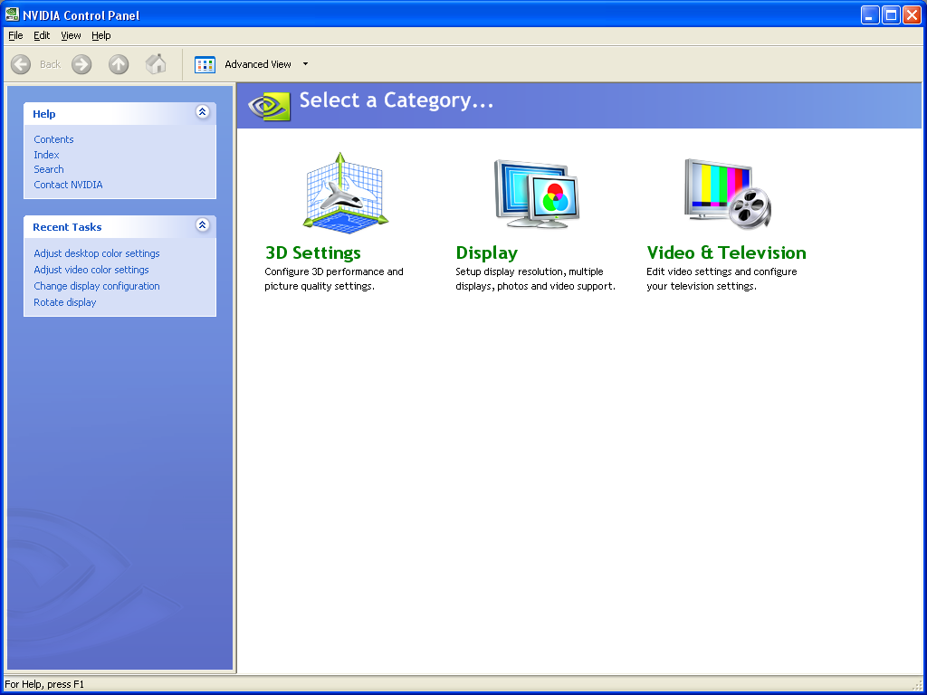Click the Up arrow toolbar button
Screen dimensions: 927x695
[x=119, y=64]
